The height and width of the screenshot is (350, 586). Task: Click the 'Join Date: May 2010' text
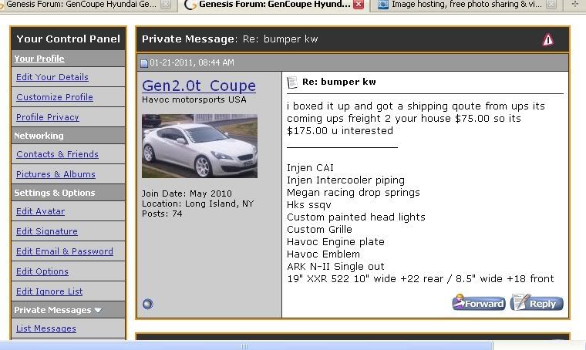pyautogui.click(x=187, y=194)
